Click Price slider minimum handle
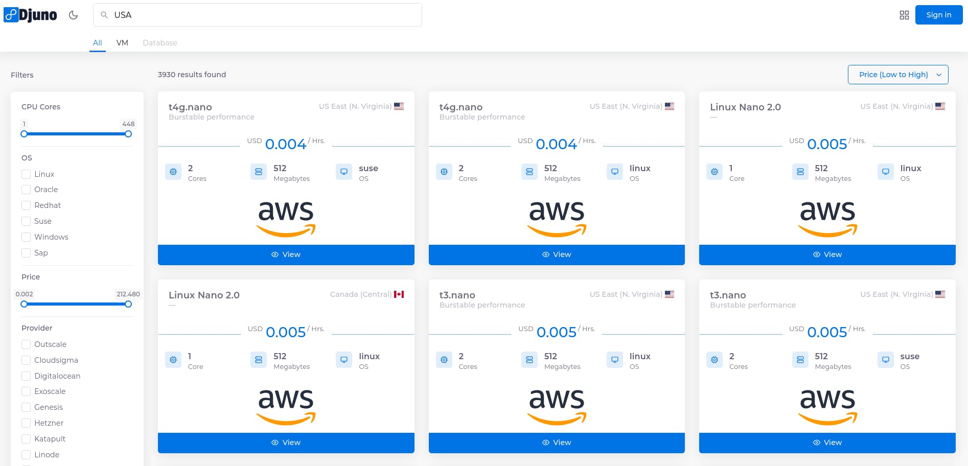This screenshot has width=968, height=466. tap(24, 304)
